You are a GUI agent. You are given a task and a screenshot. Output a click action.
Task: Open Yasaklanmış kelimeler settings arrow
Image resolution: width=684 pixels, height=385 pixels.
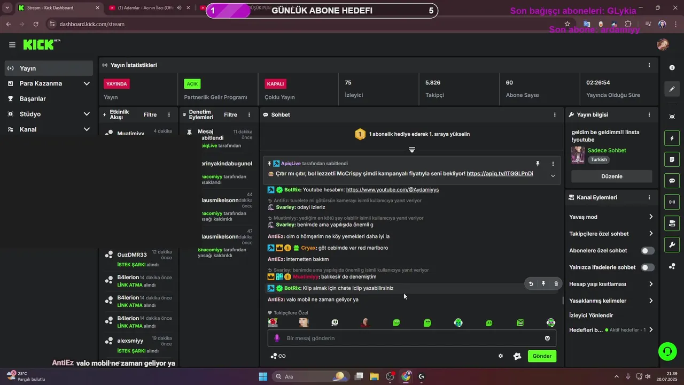click(x=651, y=301)
